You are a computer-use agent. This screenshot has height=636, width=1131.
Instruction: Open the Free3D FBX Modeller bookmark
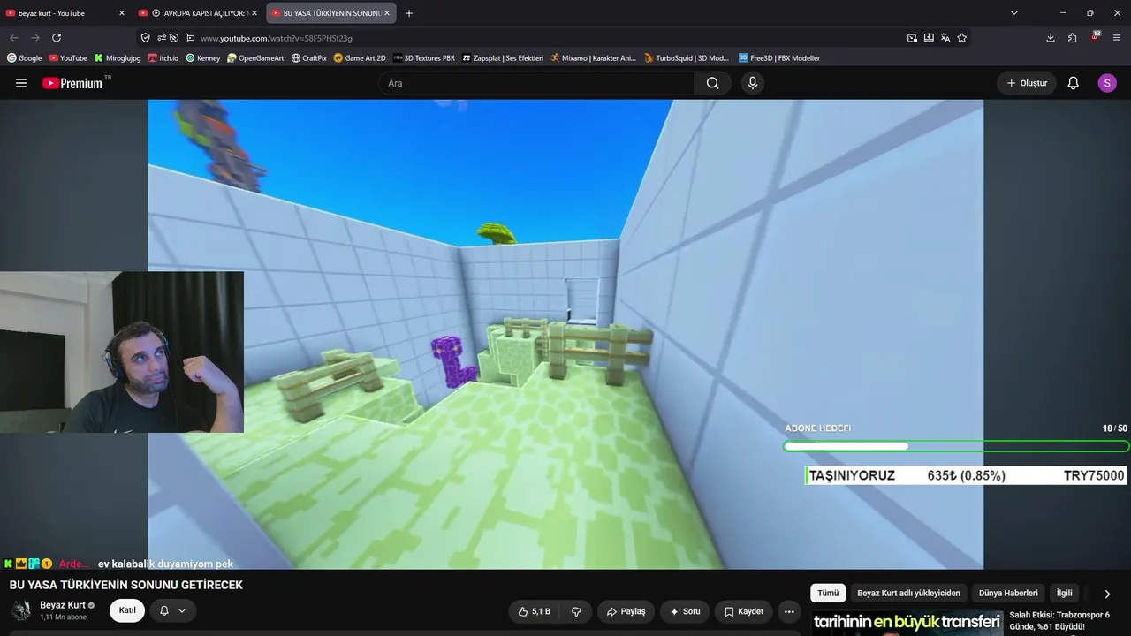pos(778,58)
